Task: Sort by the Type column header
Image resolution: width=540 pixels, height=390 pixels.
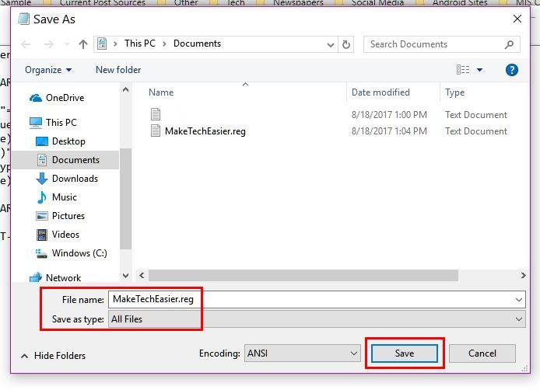Action: pyautogui.click(x=454, y=92)
